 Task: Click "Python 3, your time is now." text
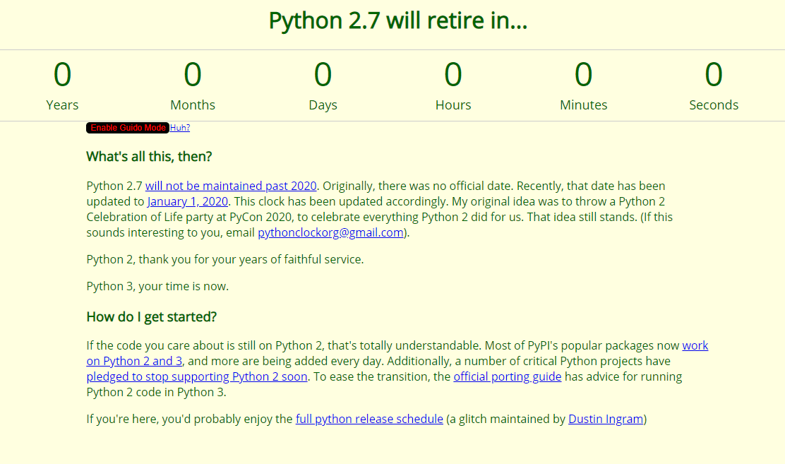click(157, 287)
